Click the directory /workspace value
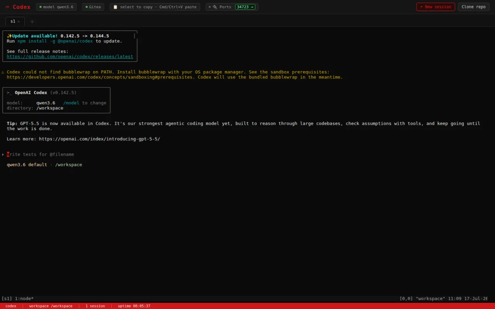 tap(50, 108)
